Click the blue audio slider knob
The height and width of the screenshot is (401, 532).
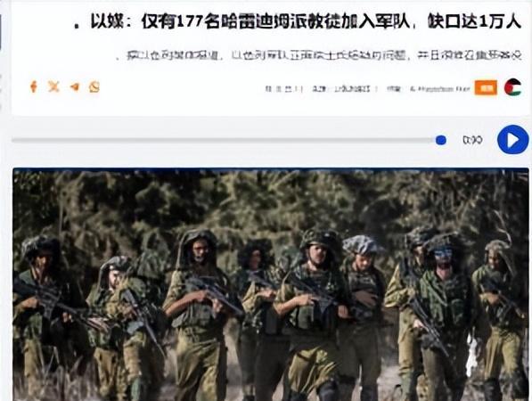441,140
